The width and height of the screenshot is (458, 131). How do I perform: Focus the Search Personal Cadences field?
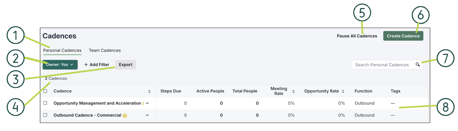pos(382,65)
